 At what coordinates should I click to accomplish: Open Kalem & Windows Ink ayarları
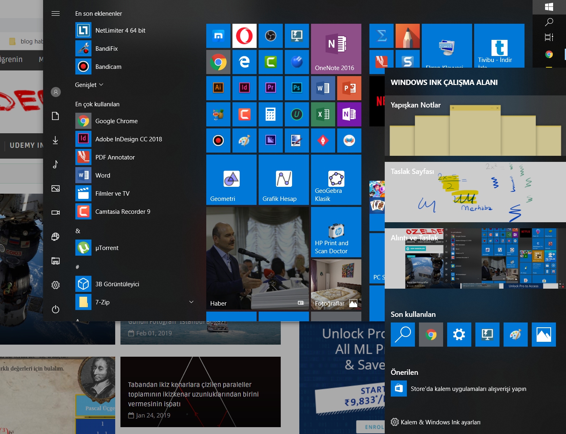point(435,422)
